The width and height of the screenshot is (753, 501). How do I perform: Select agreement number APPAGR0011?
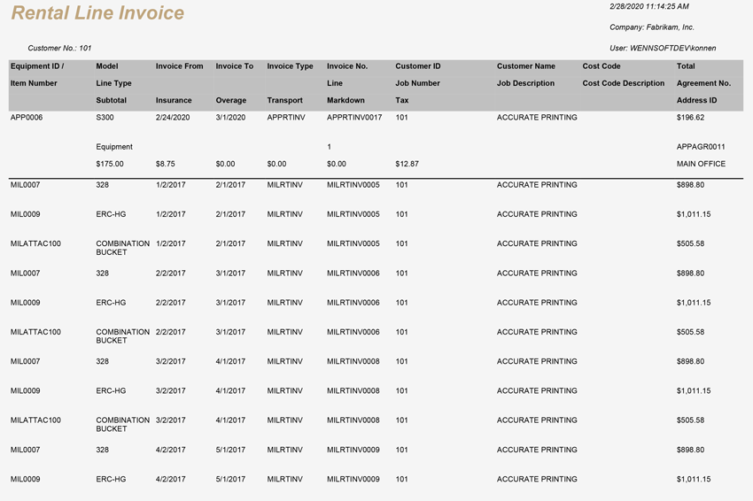701,147
